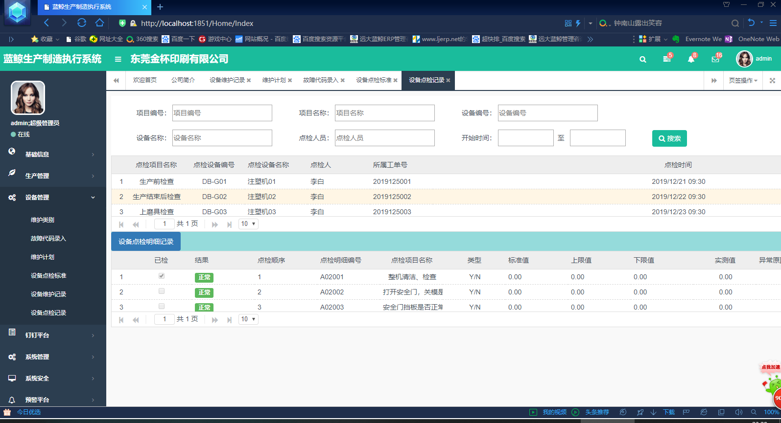
Task: Open page size dropdown in lower pager
Action: coord(248,319)
